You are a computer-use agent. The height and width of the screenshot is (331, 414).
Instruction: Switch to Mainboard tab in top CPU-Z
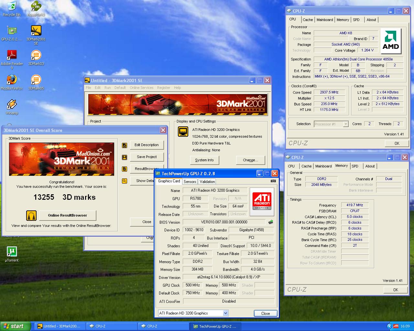click(x=325, y=20)
